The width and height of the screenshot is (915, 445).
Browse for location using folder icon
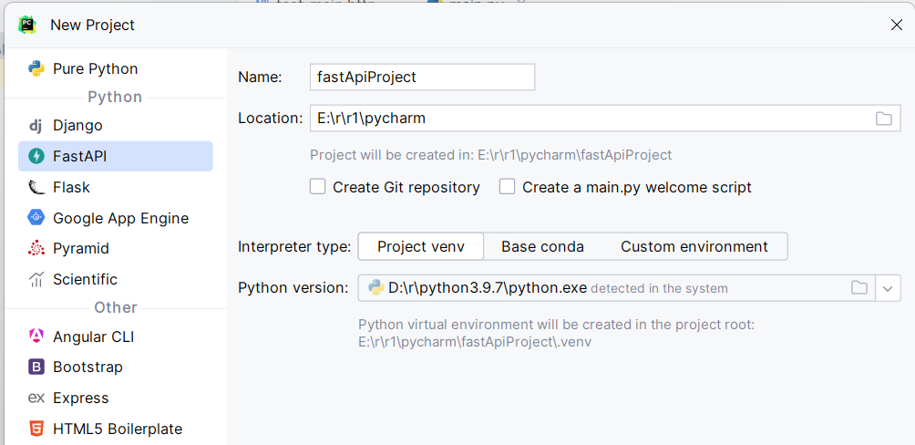point(884,119)
